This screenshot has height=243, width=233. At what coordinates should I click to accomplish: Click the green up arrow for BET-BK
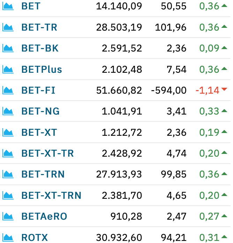click(224, 48)
